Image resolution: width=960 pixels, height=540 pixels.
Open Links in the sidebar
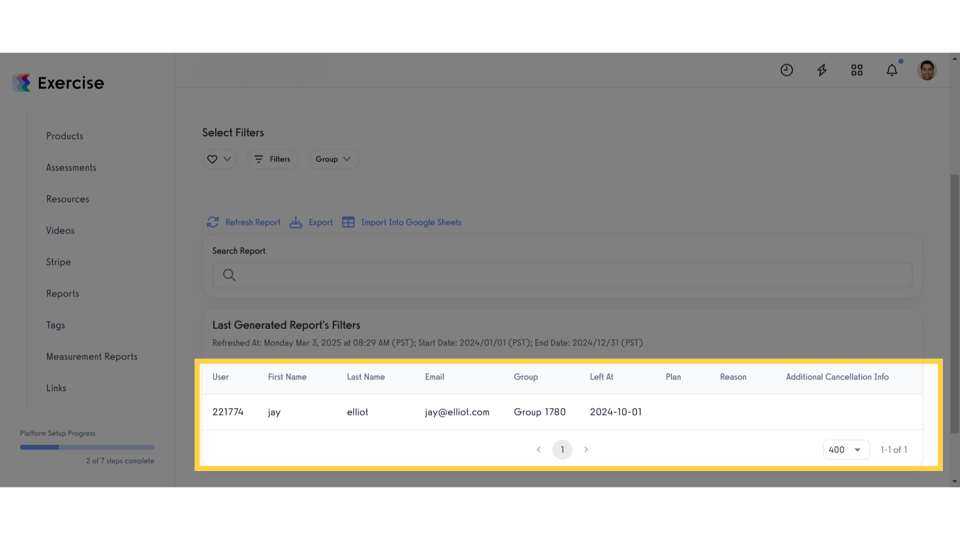[x=56, y=388]
